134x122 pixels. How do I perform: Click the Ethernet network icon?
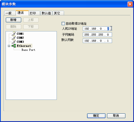(x=14, y=46)
